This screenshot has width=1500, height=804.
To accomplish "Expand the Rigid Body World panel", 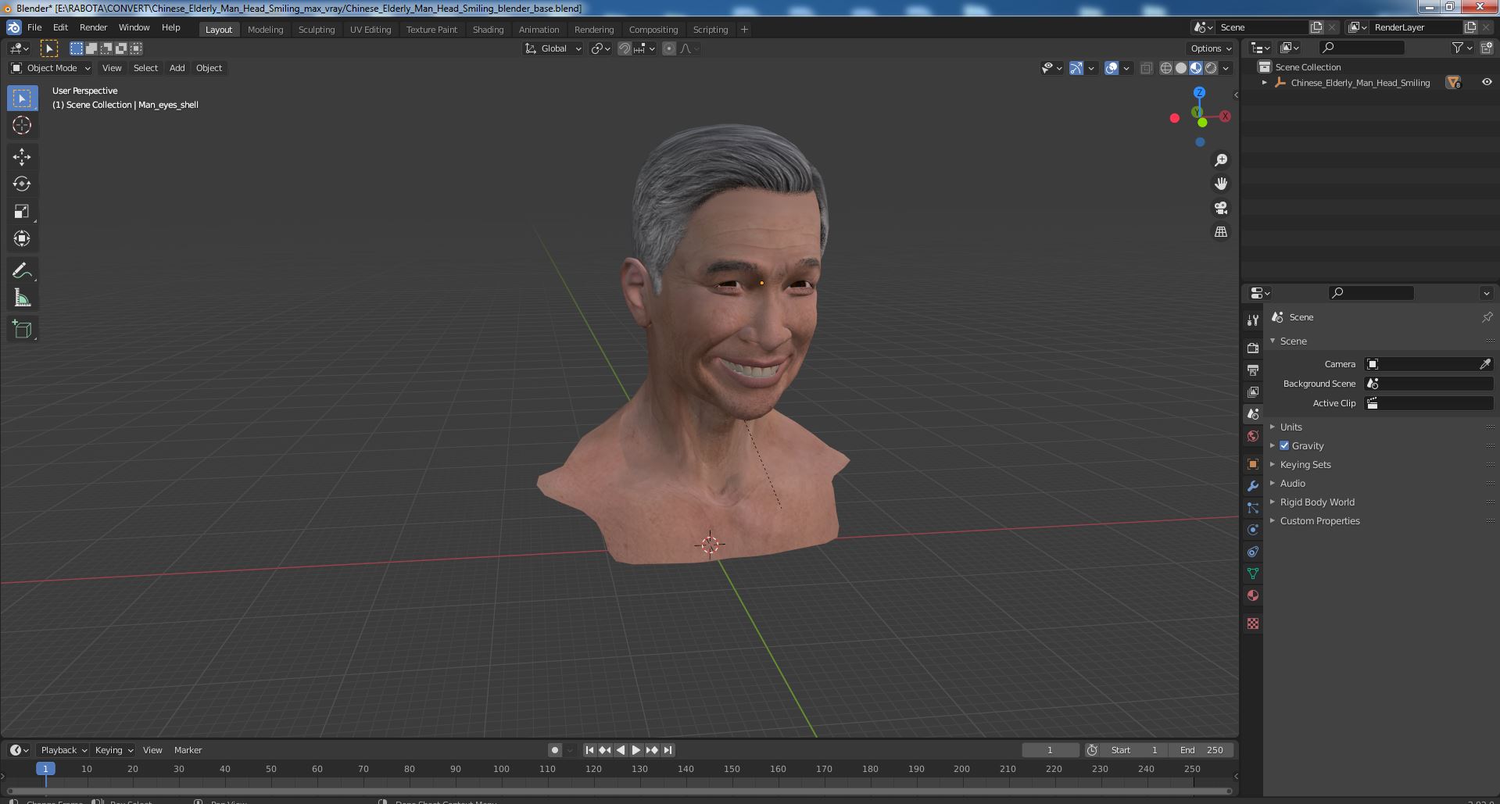I will click(1316, 502).
